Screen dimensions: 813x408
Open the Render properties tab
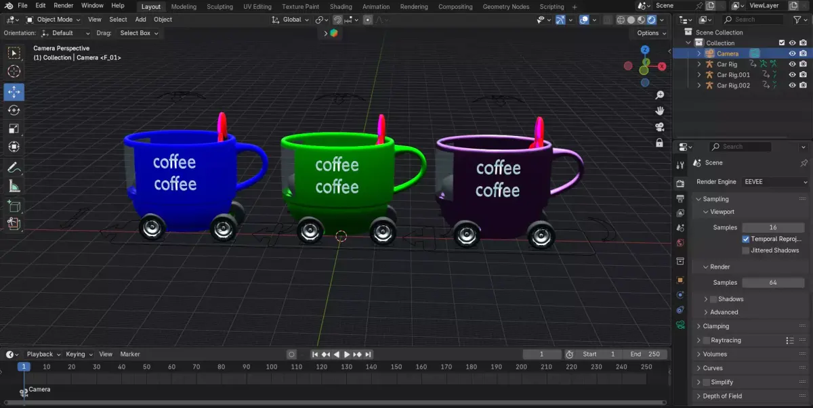680,183
